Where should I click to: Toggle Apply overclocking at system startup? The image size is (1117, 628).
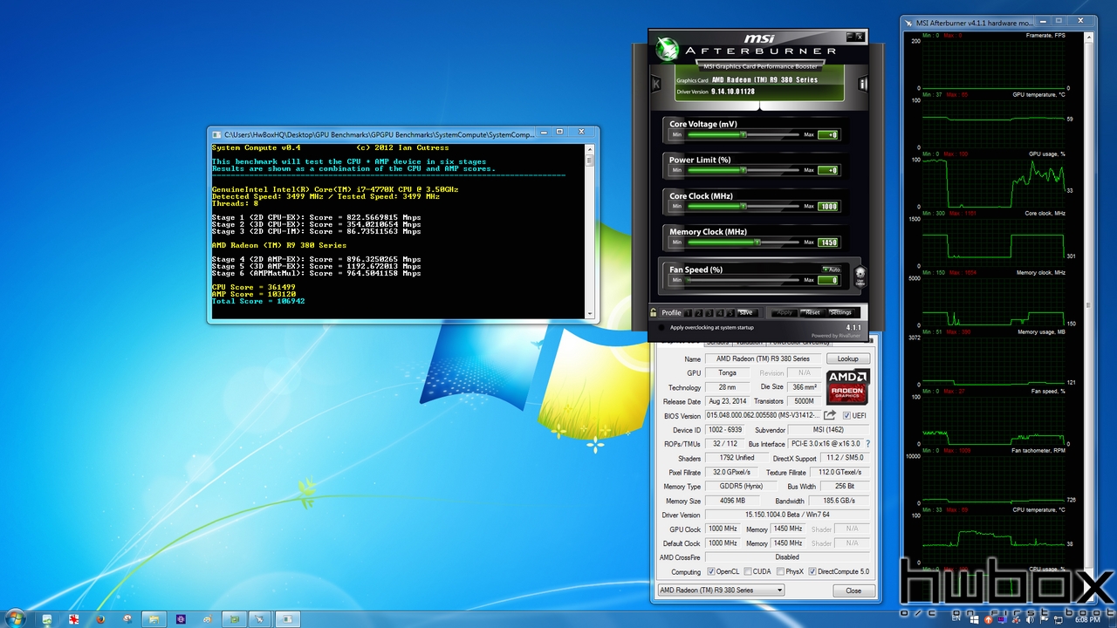click(661, 328)
